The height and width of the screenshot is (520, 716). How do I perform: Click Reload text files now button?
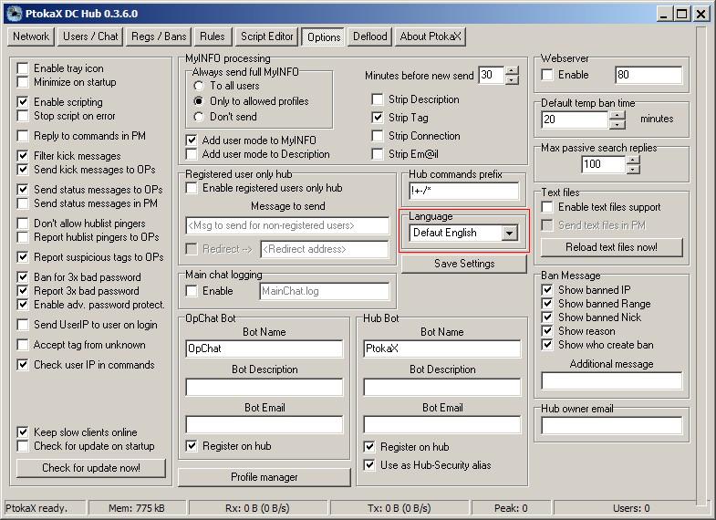coord(611,247)
